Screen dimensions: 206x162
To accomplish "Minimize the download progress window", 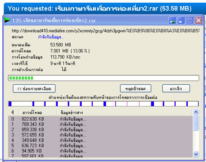I will 181,21.
